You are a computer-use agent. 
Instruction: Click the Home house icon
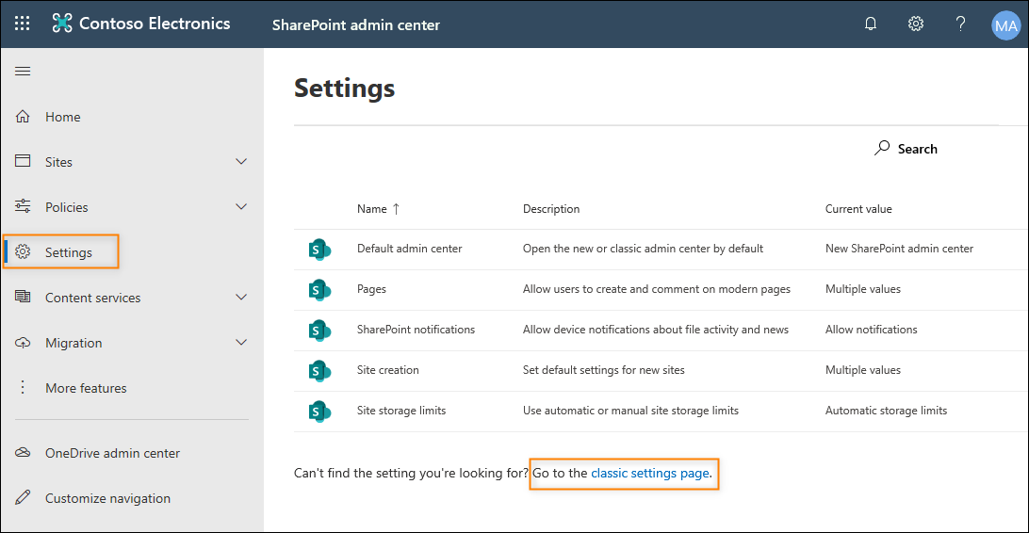click(23, 117)
